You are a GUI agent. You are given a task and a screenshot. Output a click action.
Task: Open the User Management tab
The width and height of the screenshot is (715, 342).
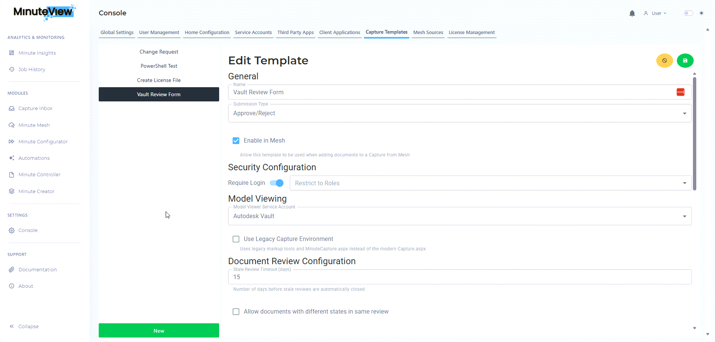(159, 32)
